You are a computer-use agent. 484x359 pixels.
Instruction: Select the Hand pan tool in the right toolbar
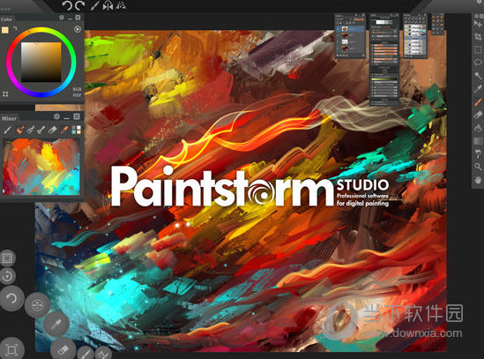tap(478, 180)
